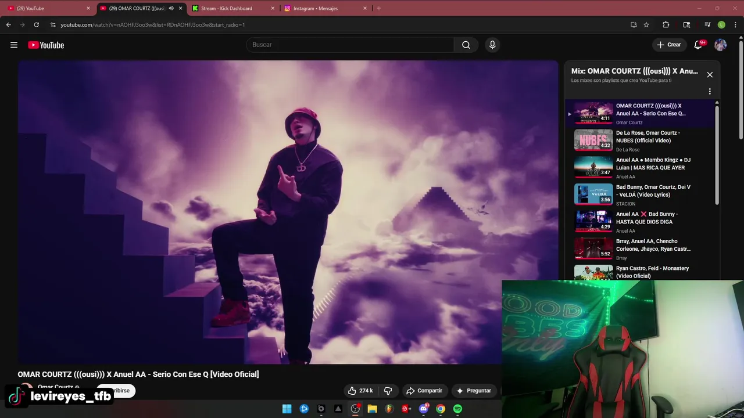Viewport: 744px width, 418px height.
Task: Open the tab search icon in the toolbar
Action: tap(686, 25)
